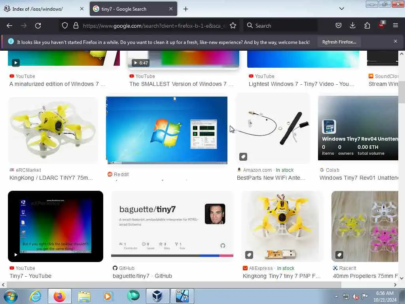This screenshot has height=304, width=405.
Task: Click the vertical scrollbar down arrow
Action: [x=401, y=278]
